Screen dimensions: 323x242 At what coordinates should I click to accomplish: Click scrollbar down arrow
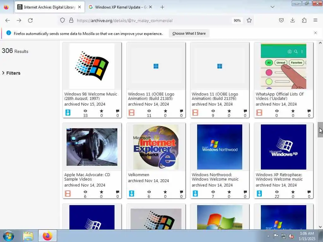point(320,227)
